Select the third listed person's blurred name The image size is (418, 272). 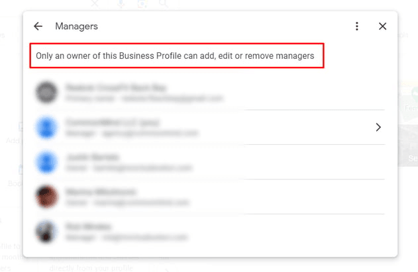pos(93,157)
